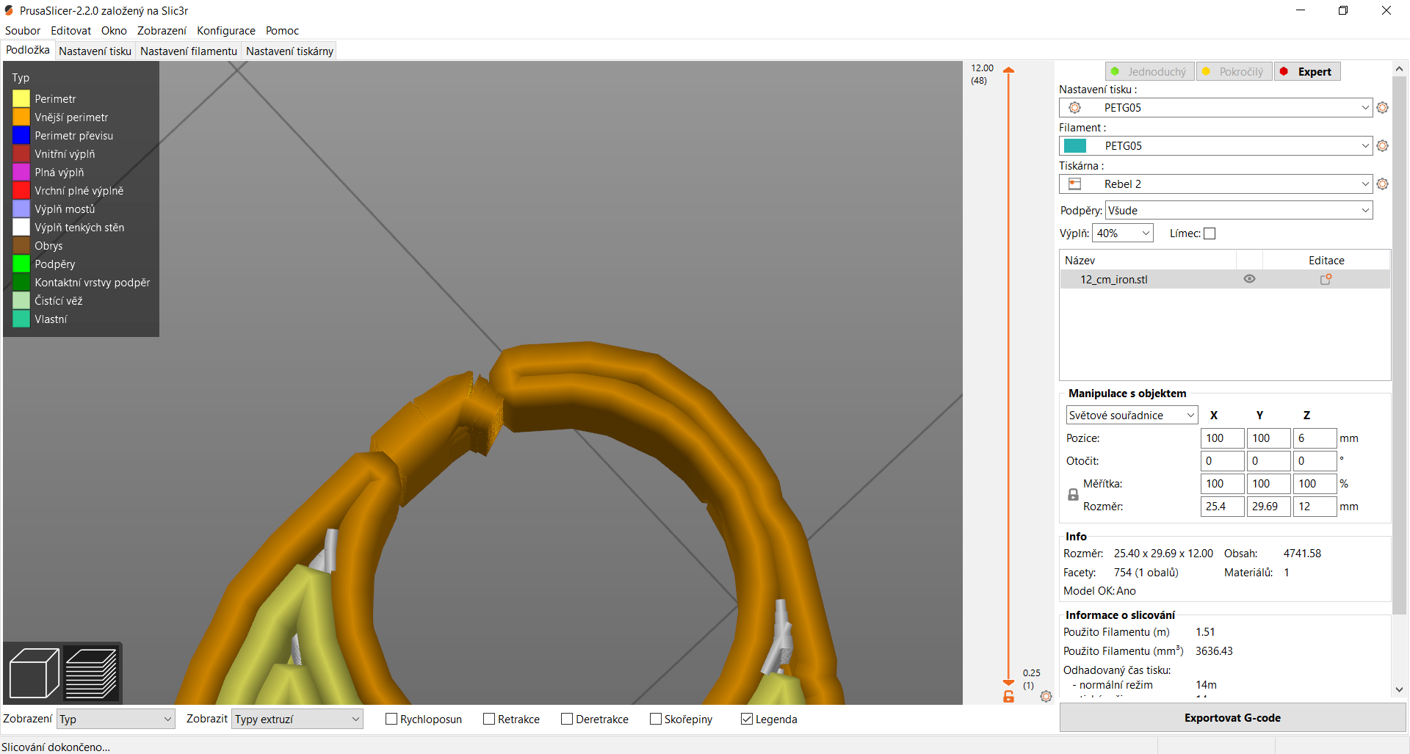Screen dimensions: 1410x754
Task: Uncheck the Legenda checkbox
Action: pyautogui.click(x=747, y=719)
